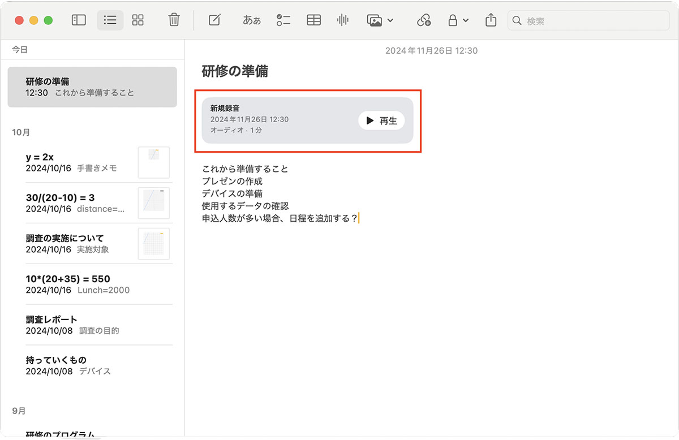
Task: Click the line プレゼンの作成
Action: coord(232,182)
